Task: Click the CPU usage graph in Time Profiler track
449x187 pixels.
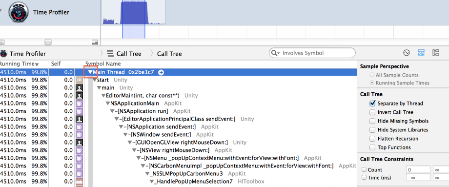Action: (133, 13)
